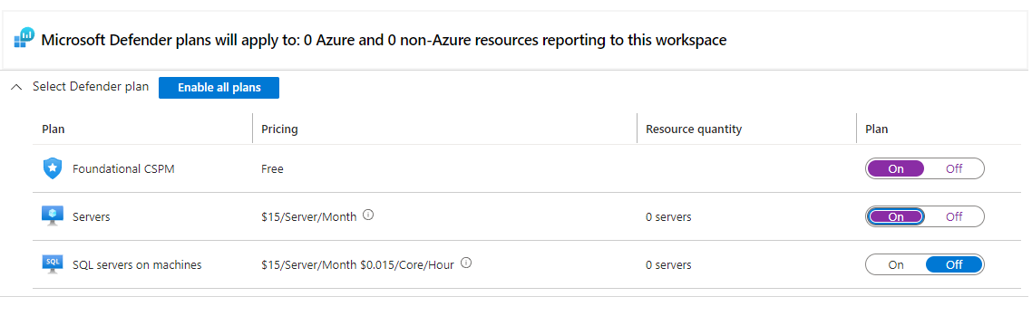
Task: Click the Foundational CSPM shield icon
Action: 52,168
